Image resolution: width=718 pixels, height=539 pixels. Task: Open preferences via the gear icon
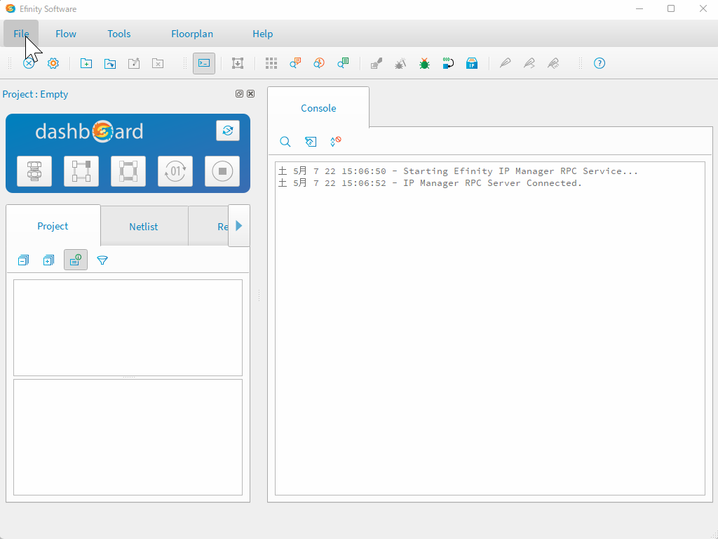[x=53, y=63]
